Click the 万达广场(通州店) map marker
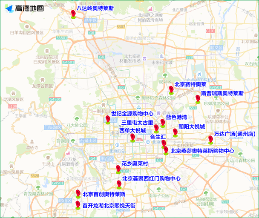The width and height of the screenshot is (259, 218). click(x=210, y=140)
